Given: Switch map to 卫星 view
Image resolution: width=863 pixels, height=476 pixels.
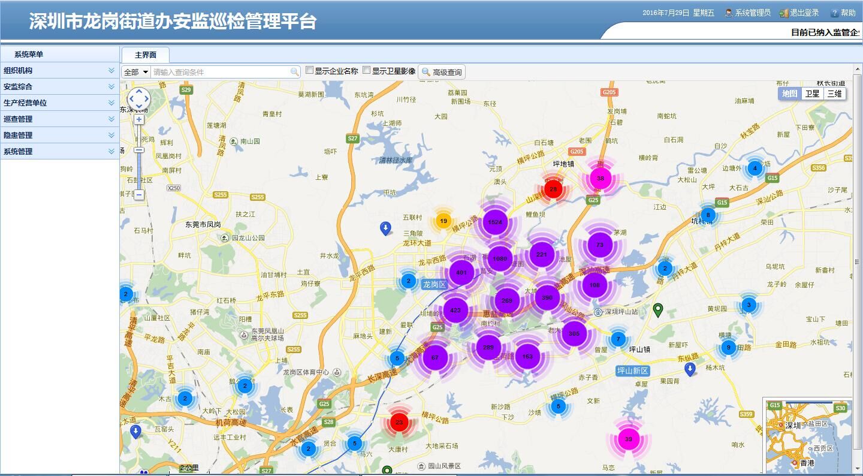Looking at the screenshot, I should 812,94.
